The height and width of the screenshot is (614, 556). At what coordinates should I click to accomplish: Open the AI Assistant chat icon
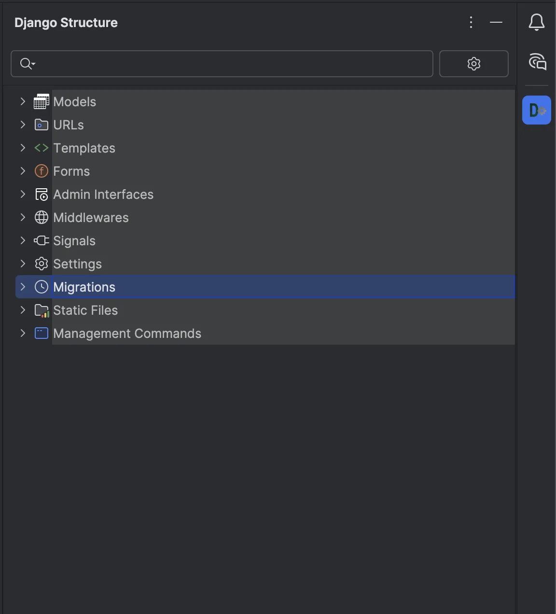click(x=537, y=62)
